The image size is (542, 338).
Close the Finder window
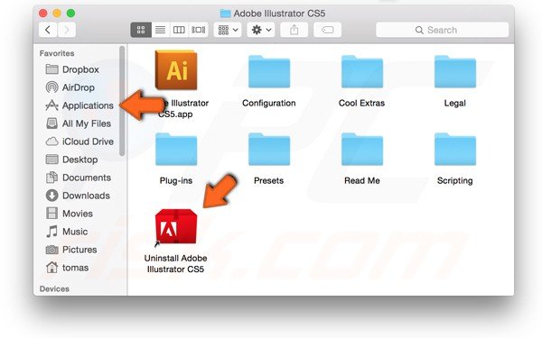[x=42, y=14]
